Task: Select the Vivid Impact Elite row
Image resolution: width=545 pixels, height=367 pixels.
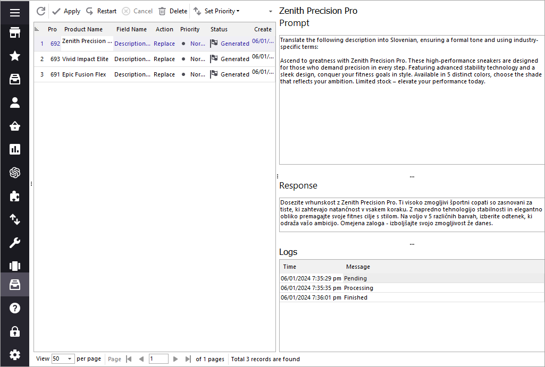Action: 155,59
